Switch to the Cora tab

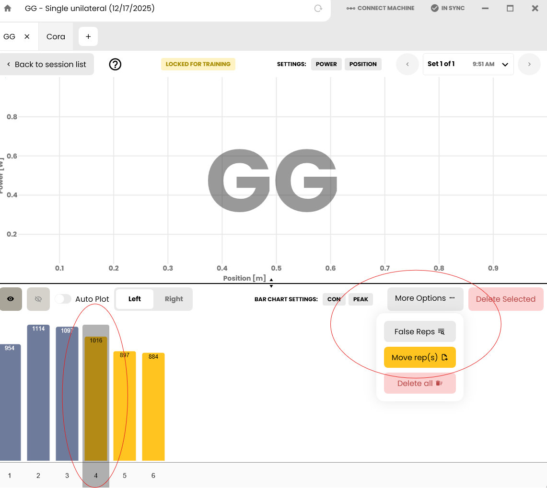coord(56,36)
